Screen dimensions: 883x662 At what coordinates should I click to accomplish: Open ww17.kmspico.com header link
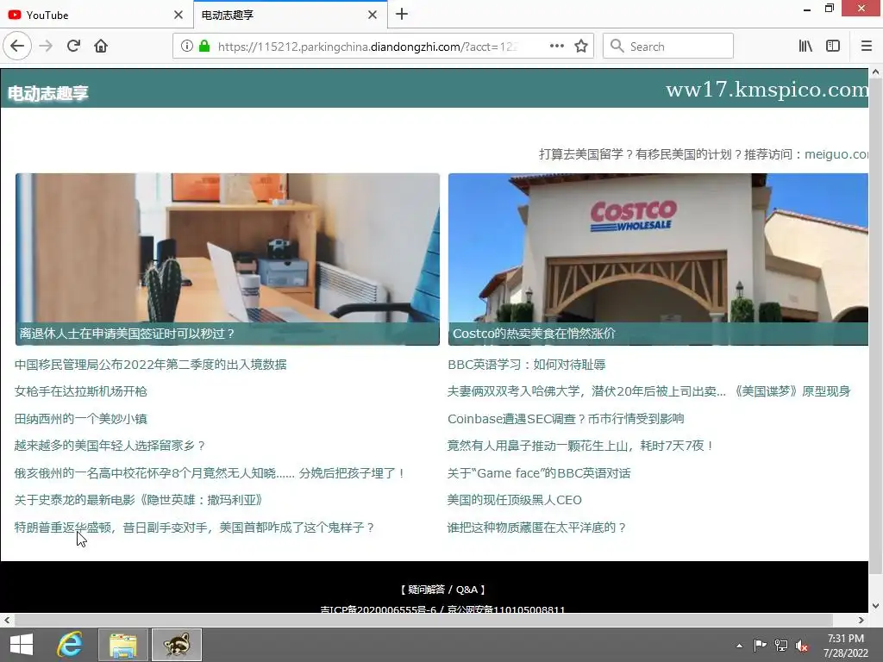click(767, 90)
